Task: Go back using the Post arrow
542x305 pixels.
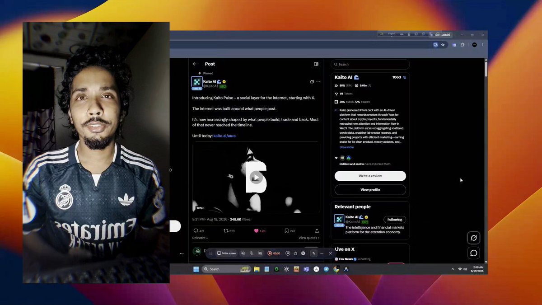Action: point(195,64)
